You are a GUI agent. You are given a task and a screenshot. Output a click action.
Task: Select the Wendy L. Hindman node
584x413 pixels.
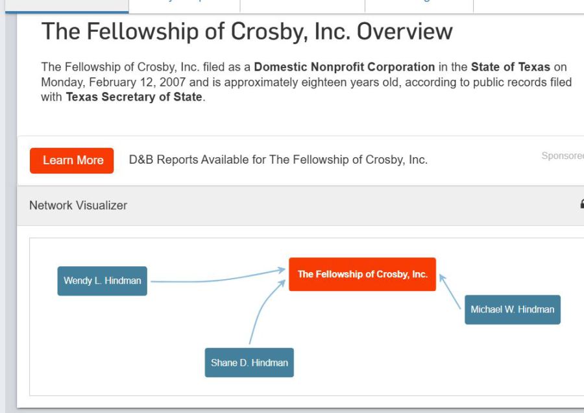(103, 281)
